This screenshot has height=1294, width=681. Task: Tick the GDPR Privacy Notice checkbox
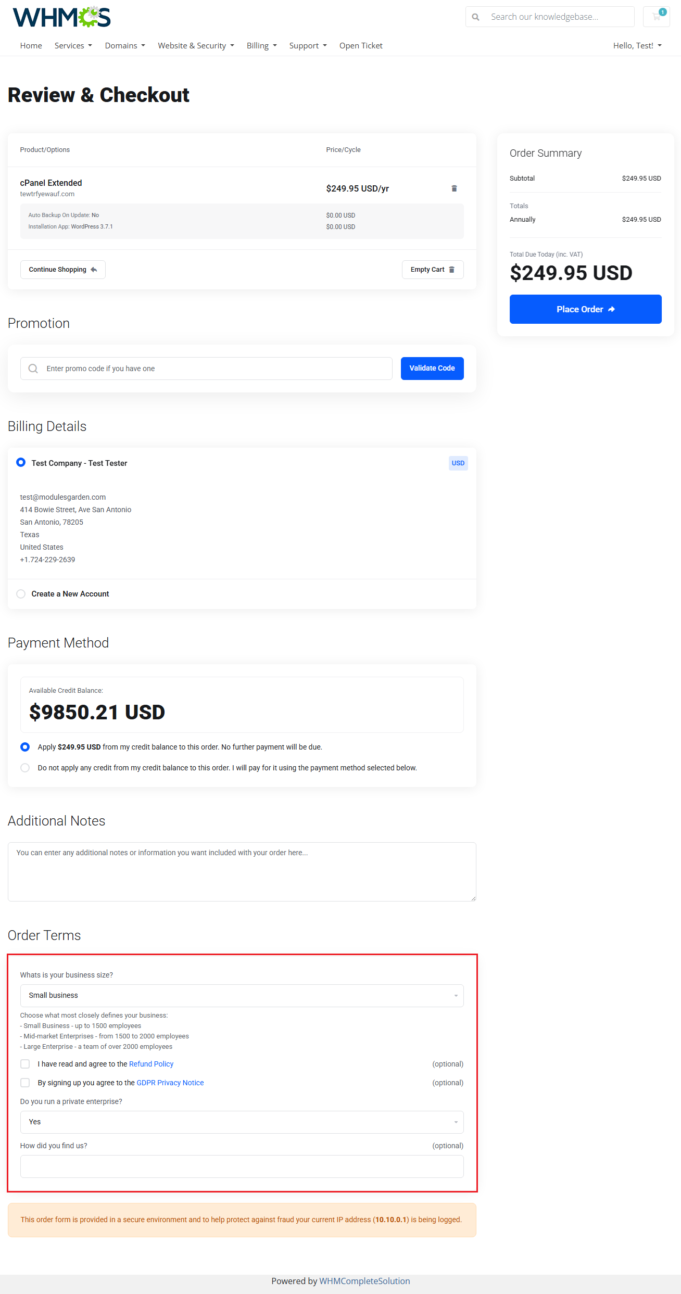click(x=25, y=1083)
